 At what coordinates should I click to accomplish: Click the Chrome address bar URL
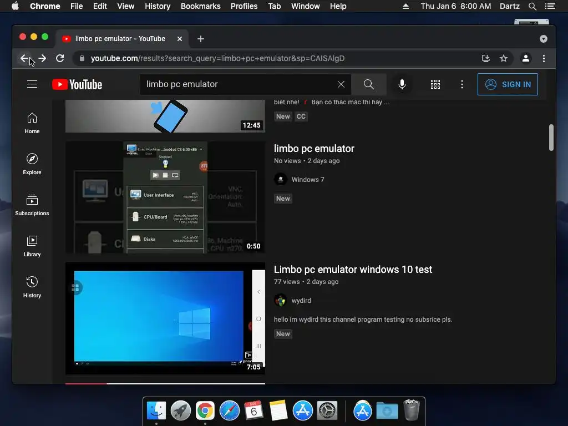[x=217, y=58]
